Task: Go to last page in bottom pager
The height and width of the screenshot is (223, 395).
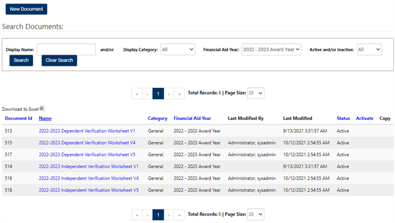Action: tap(179, 215)
